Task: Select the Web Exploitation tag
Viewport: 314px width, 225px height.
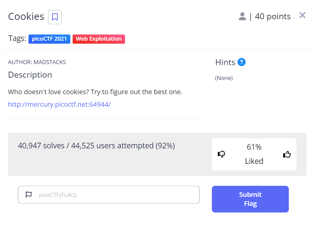Action: (99, 39)
